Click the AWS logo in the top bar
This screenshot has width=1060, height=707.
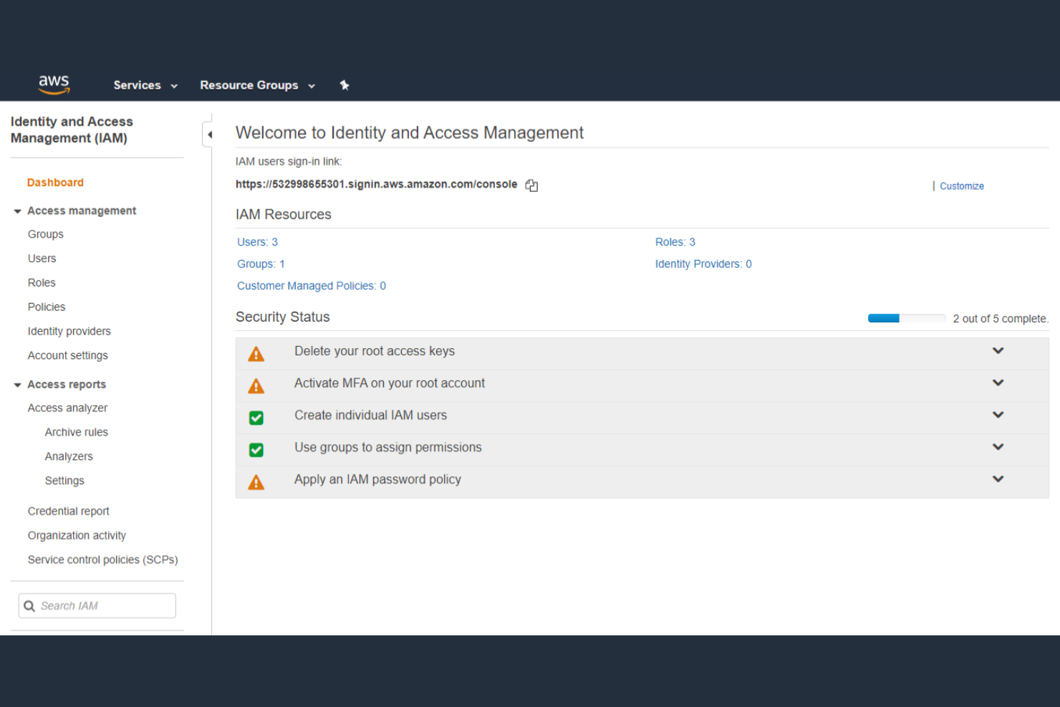pyautogui.click(x=54, y=84)
